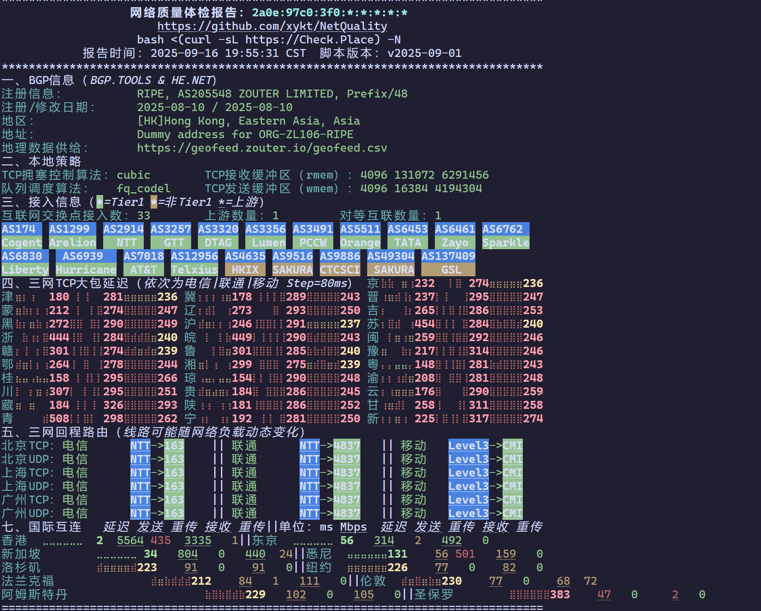Select the AS4635 HKIX badge

pos(245,263)
